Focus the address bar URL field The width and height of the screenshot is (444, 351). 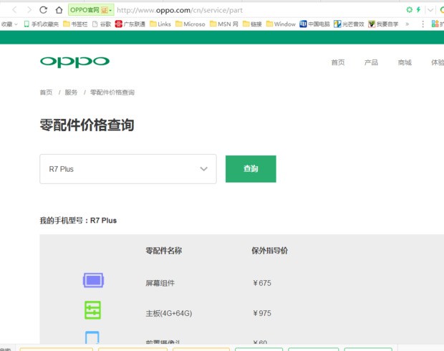179,10
